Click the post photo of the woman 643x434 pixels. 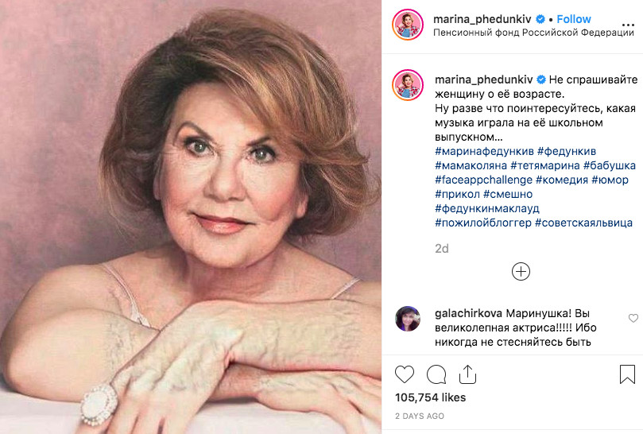point(191,217)
